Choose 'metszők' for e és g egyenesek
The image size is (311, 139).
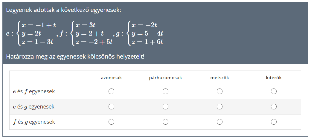point(219,106)
